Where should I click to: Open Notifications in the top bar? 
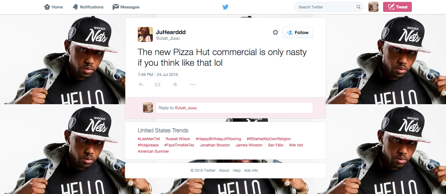point(88,7)
